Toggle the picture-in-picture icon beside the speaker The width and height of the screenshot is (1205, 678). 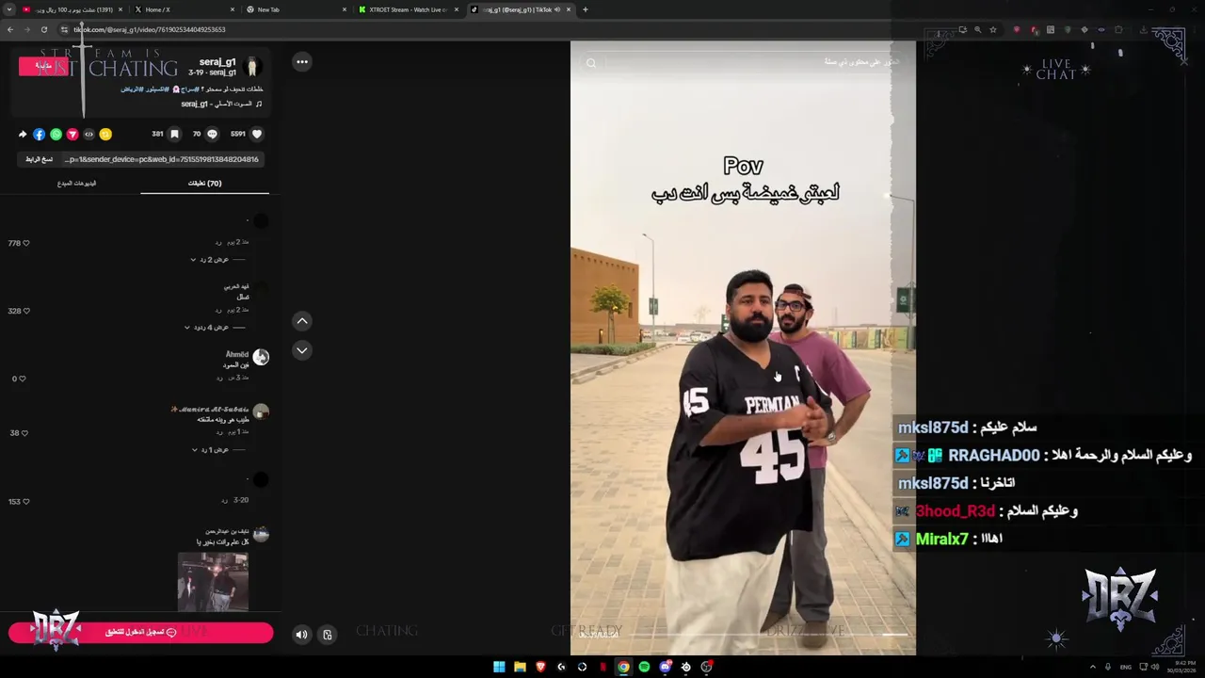click(x=327, y=635)
